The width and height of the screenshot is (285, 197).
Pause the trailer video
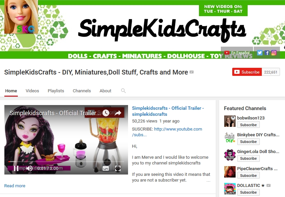(x=16, y=168)
